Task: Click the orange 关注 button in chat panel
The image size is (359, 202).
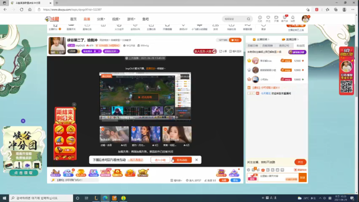Action: point(300,162)
